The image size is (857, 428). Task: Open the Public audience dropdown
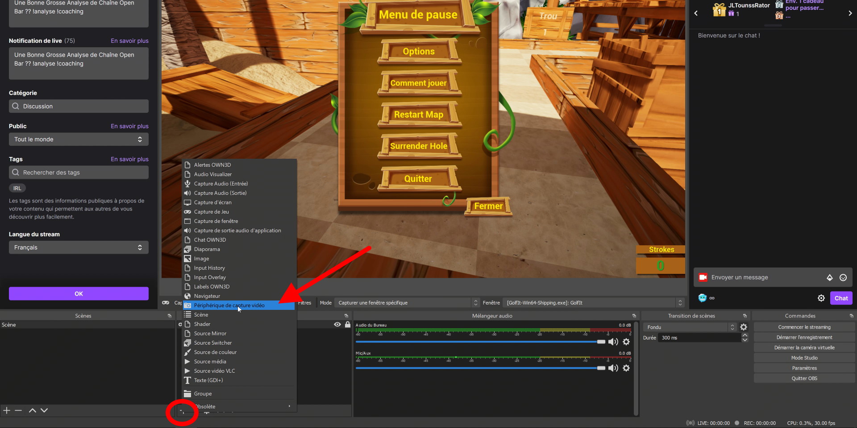click(79, 139)
